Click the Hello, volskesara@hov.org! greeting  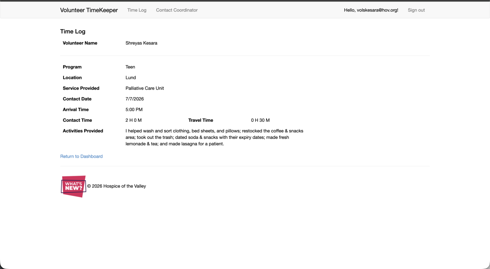point(371,10)
